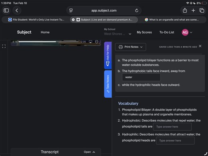Expand the account chevron beside AG
208x156 pixels.
191,32
